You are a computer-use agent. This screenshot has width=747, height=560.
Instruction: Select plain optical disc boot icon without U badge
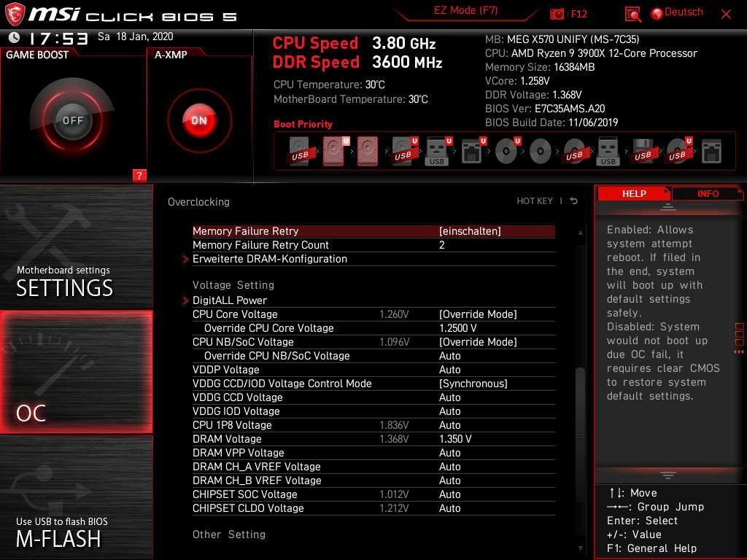click(541, 152)
